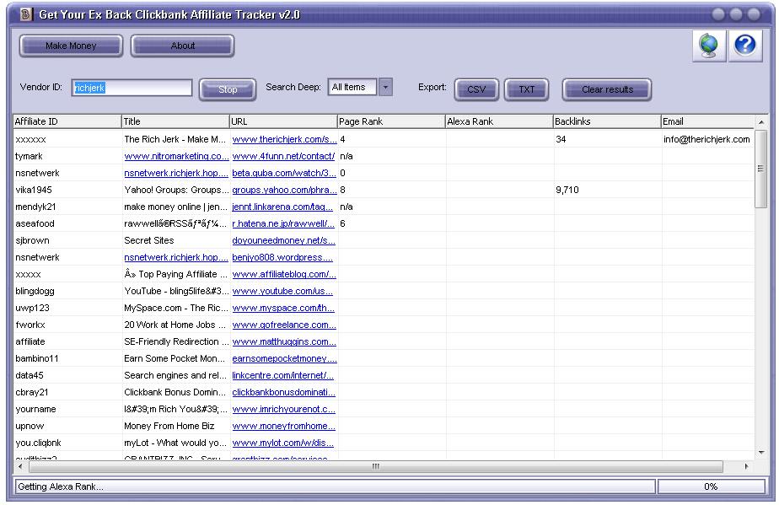Viewport: 779px width, 505px height.
Task: Open r.hatena.ne.jp/rawwell link
Action: pyautogui.click(x=283, y=224)
